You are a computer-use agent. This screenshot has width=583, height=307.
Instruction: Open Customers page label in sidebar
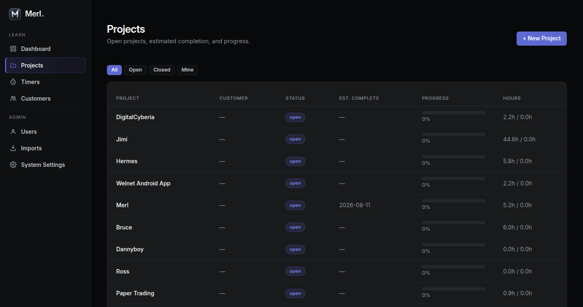click(36, 99)
